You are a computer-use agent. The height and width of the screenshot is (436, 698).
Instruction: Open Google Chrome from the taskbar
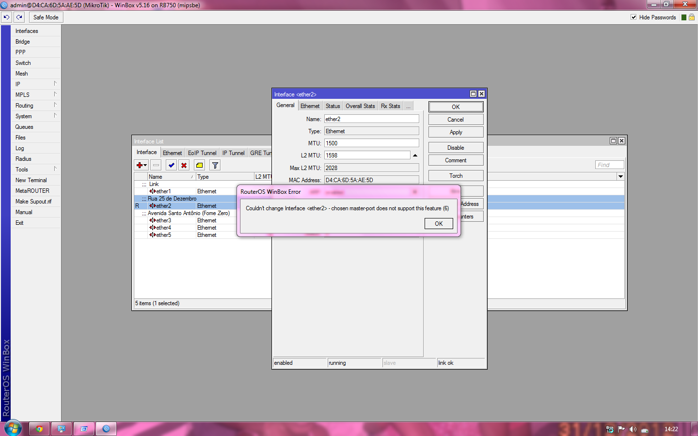tap(39, 429)
